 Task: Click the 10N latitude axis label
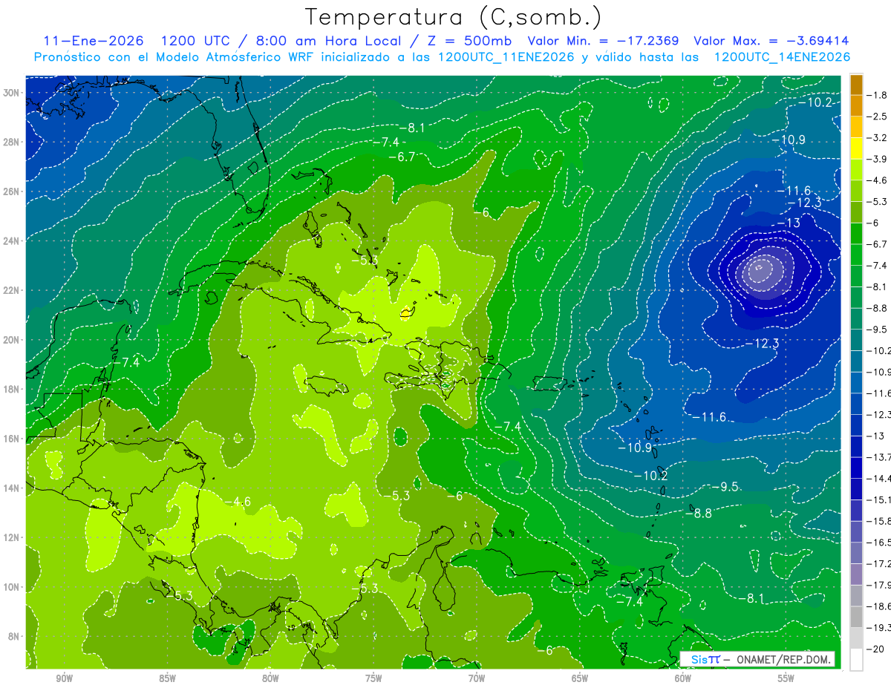(12, 587)
